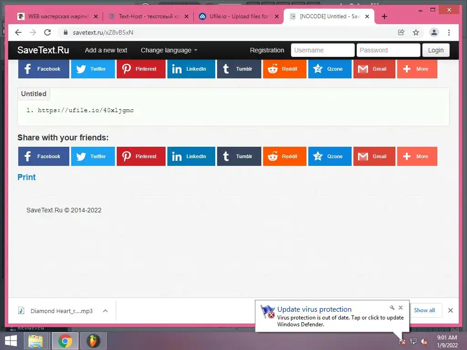The height and width of the screenshot is (350, 467).
Task: Click the Print link
Action: (26, 177)
